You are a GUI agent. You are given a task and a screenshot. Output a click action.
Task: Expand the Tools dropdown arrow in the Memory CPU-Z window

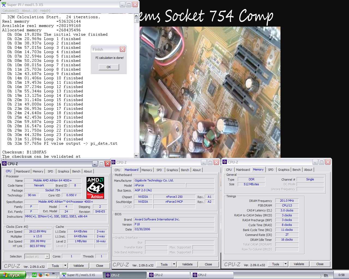285,264
